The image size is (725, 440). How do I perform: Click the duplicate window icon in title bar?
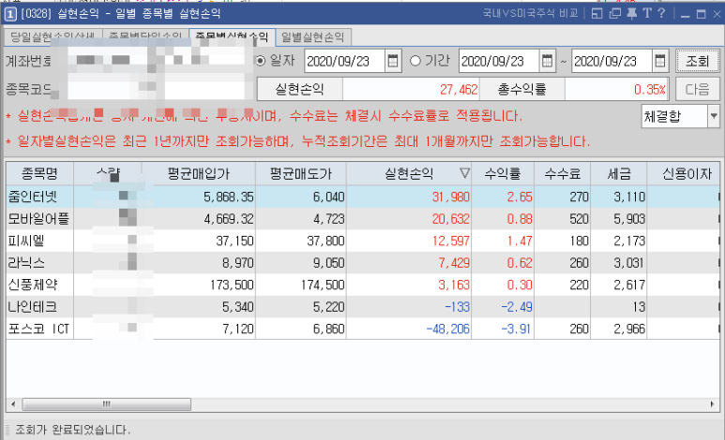[x=615, y=14]
